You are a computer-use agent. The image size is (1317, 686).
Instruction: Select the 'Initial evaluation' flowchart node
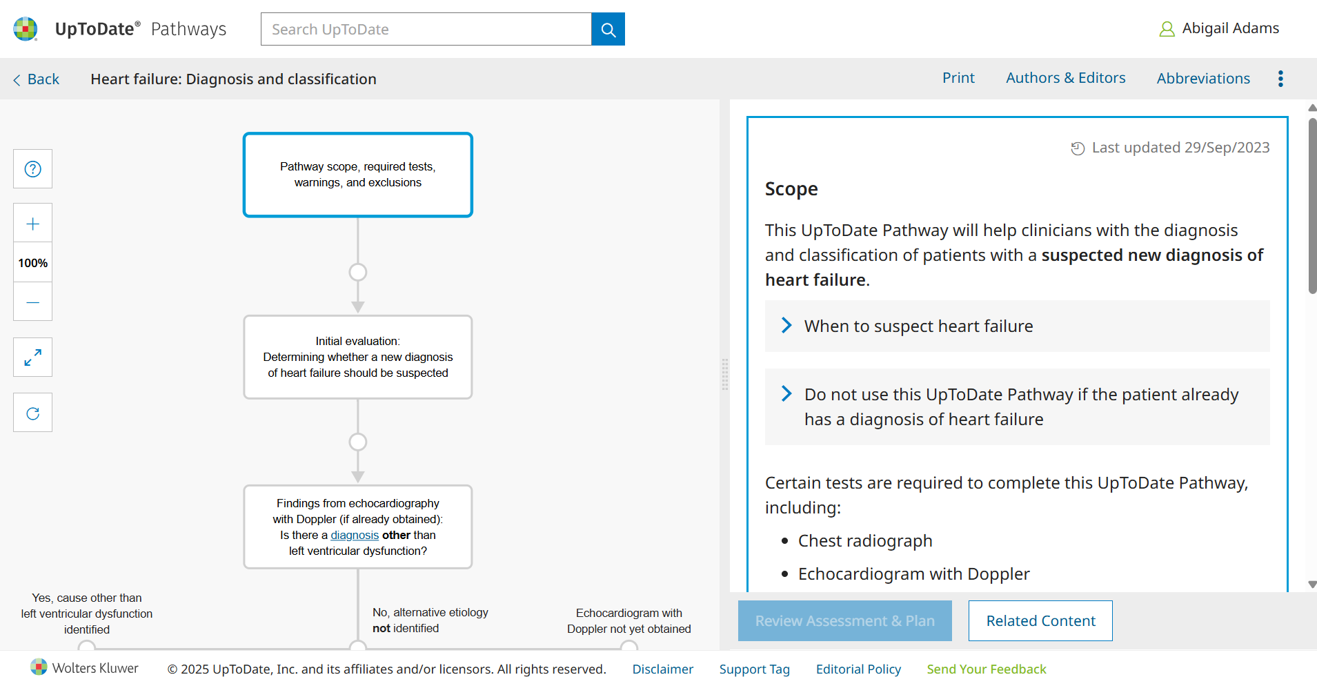pyautogui.click(x=357, y=357)
